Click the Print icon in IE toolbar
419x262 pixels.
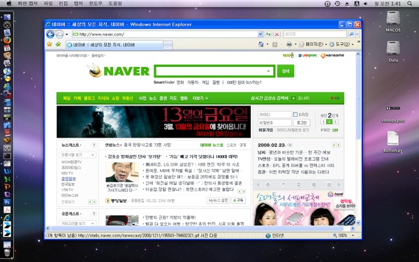click(289, 44)
